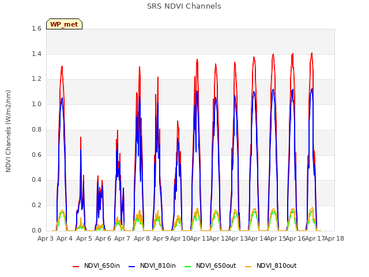Screen dimensions: 369x277
Task: Click the 0.8 y-axis tick label
Action: pyautogui.click(x=36, y=129)
